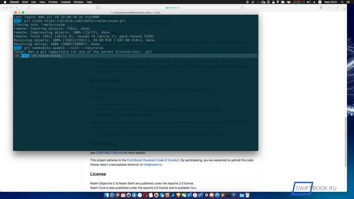Open Safari from the Dock

(x=112, y=195)
